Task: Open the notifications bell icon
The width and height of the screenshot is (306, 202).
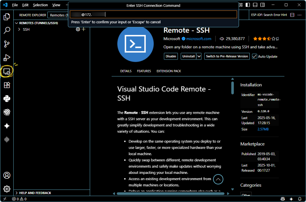Action: coord(300,199)
